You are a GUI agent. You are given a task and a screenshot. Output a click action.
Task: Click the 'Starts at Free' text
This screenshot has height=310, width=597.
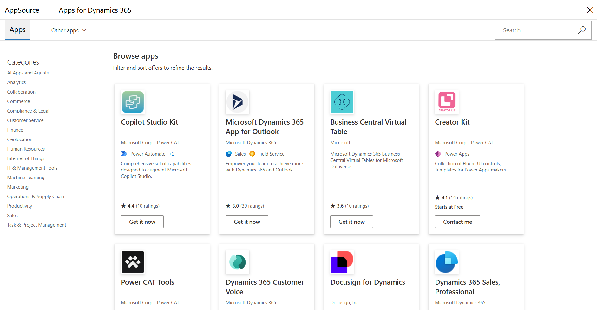point(449,207)
